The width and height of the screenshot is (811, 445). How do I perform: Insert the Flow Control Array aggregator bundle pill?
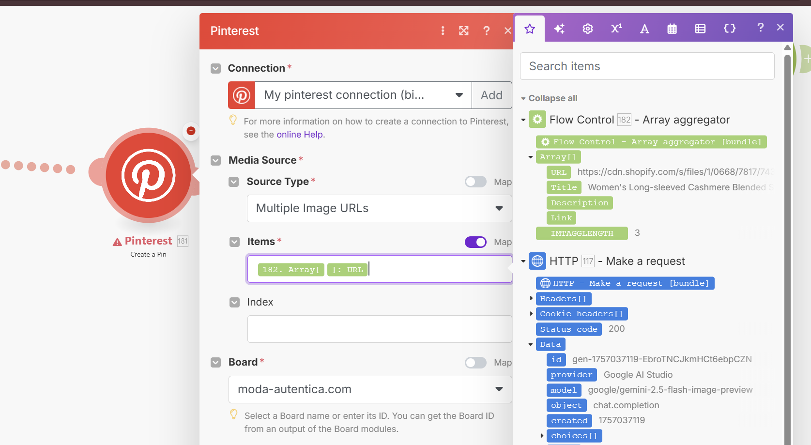point(651,142)
